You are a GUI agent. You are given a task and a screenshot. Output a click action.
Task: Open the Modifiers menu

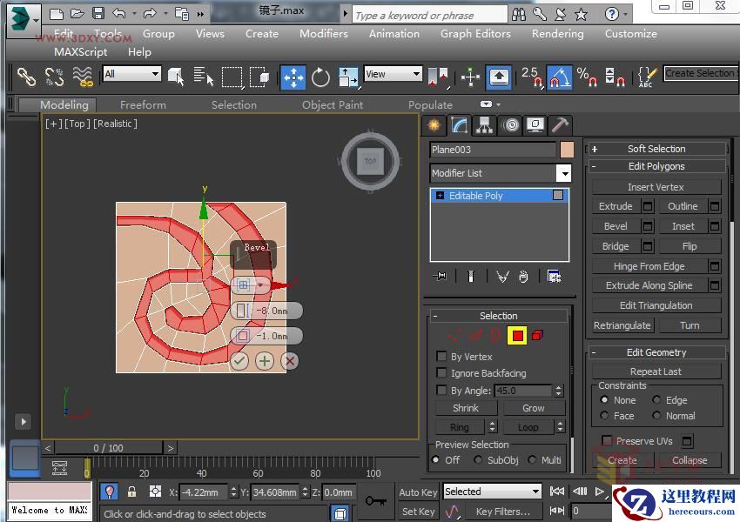coord(323,34)
